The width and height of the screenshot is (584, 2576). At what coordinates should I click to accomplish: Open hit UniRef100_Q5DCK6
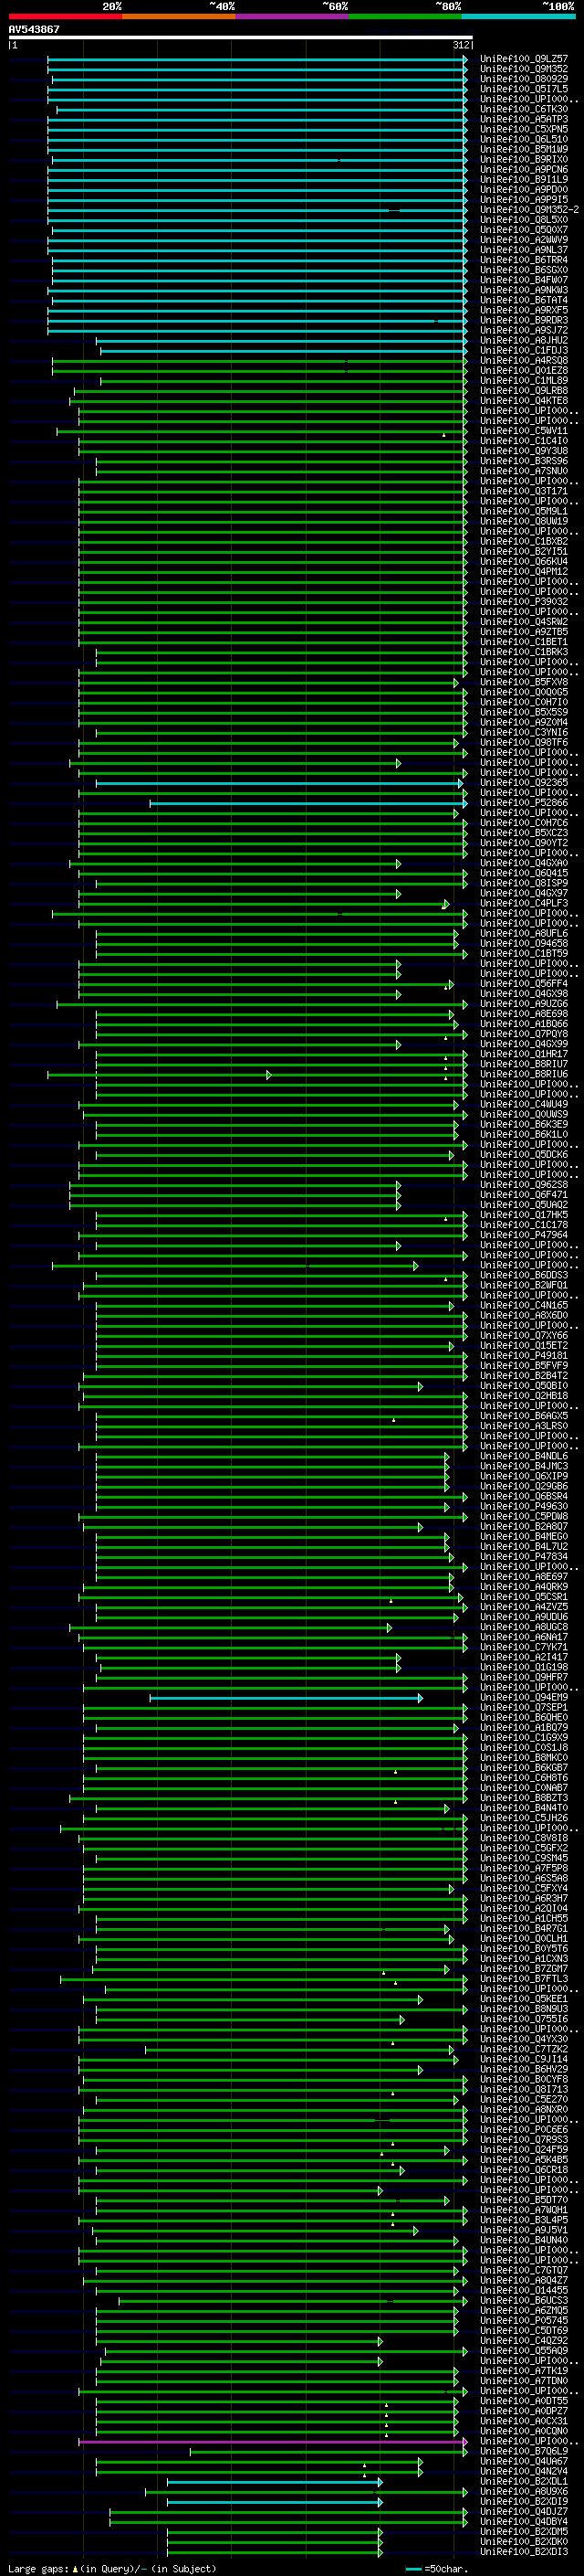click(x=524, y=1155)
